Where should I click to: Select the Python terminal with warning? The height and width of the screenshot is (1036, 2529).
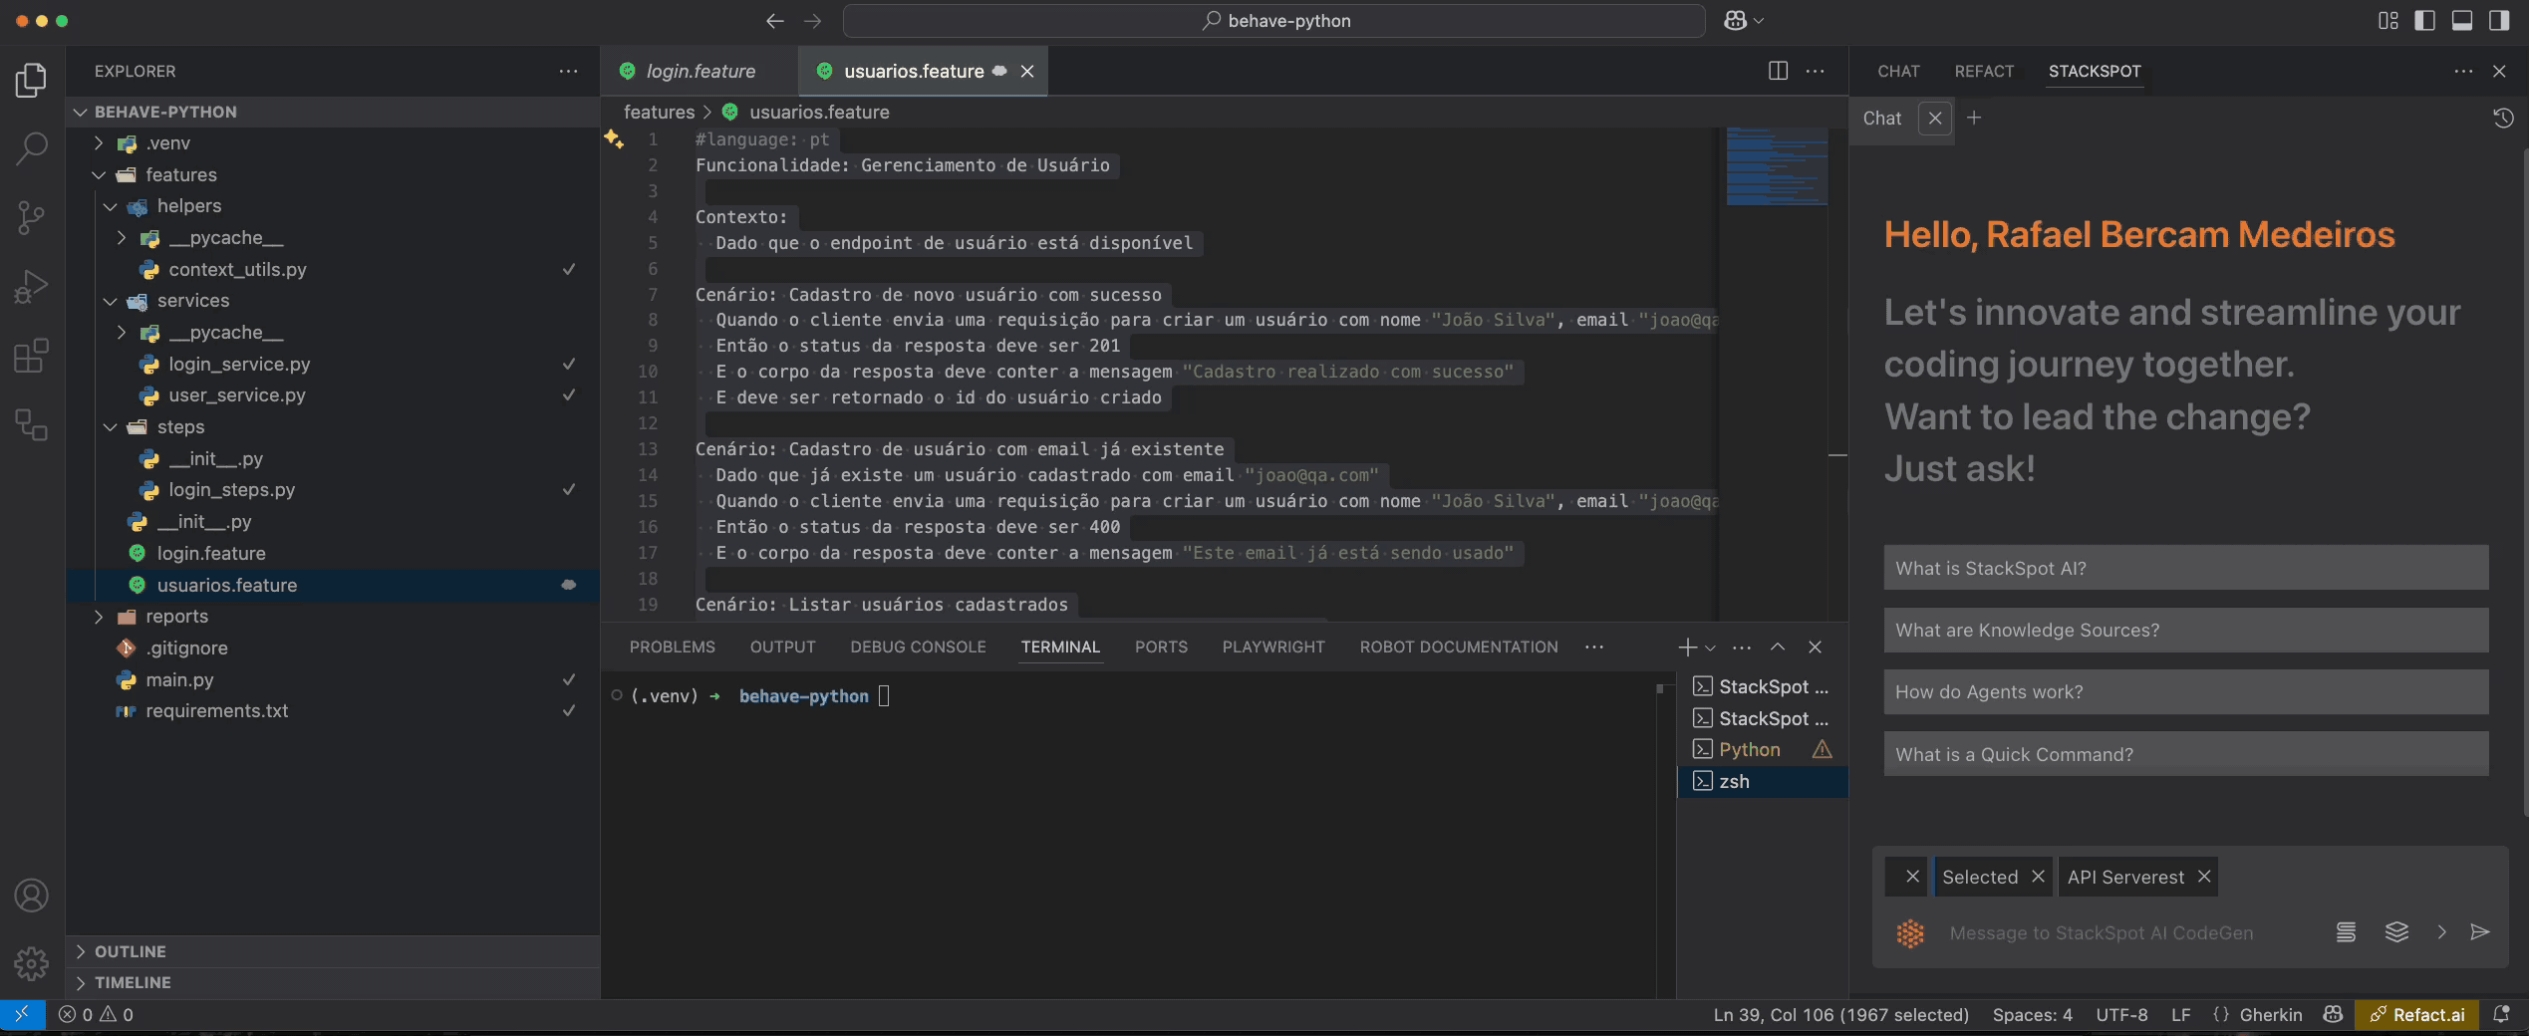point(1762,750)
